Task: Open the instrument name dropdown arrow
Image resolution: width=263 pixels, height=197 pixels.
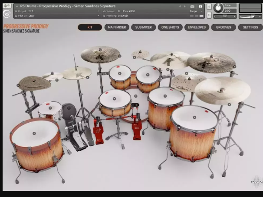Action: tap(17, 6)
